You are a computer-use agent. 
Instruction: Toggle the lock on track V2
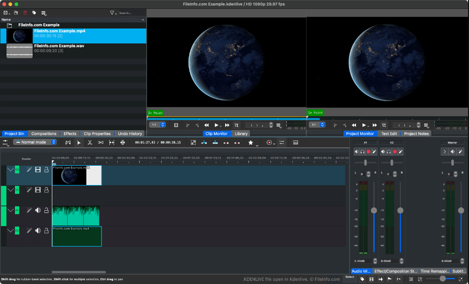[x=46, y=170]
